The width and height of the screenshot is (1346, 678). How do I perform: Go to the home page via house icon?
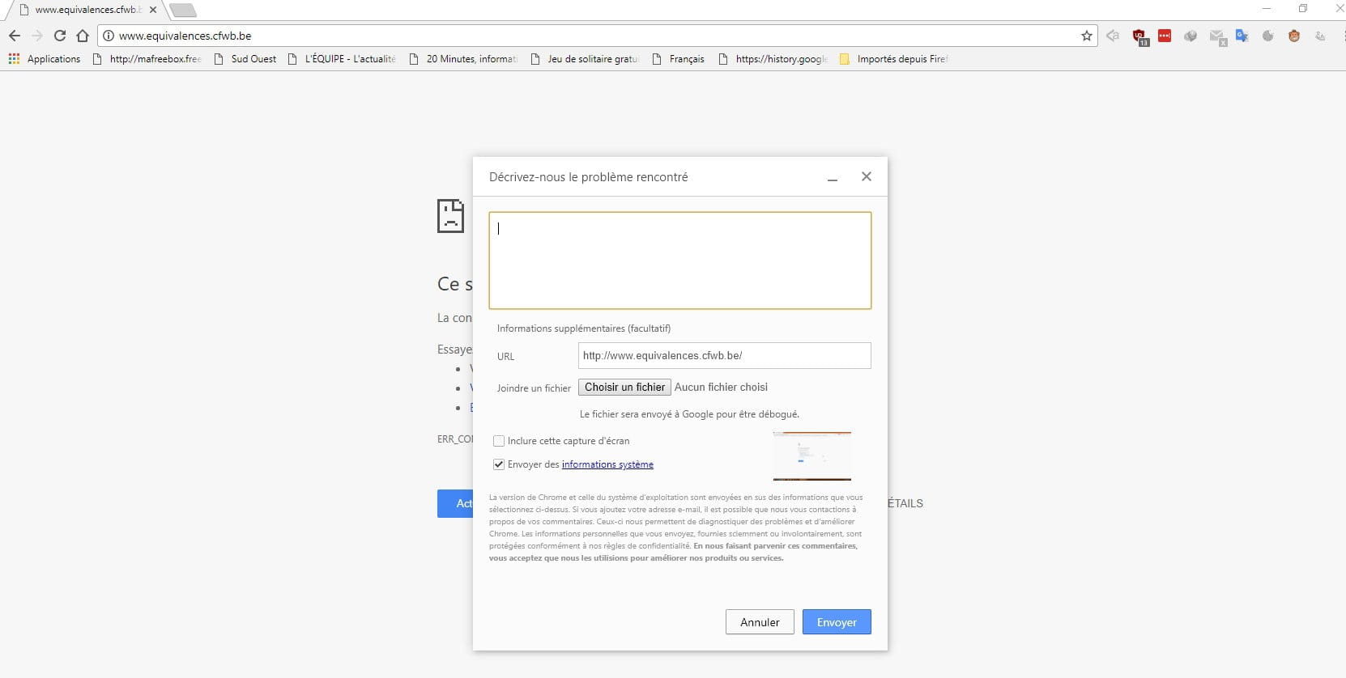coord(83,36)
